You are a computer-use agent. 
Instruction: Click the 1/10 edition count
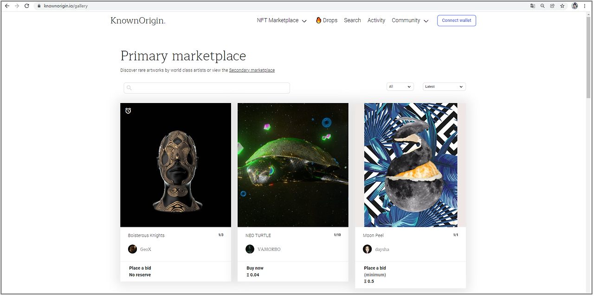point(337,235)
